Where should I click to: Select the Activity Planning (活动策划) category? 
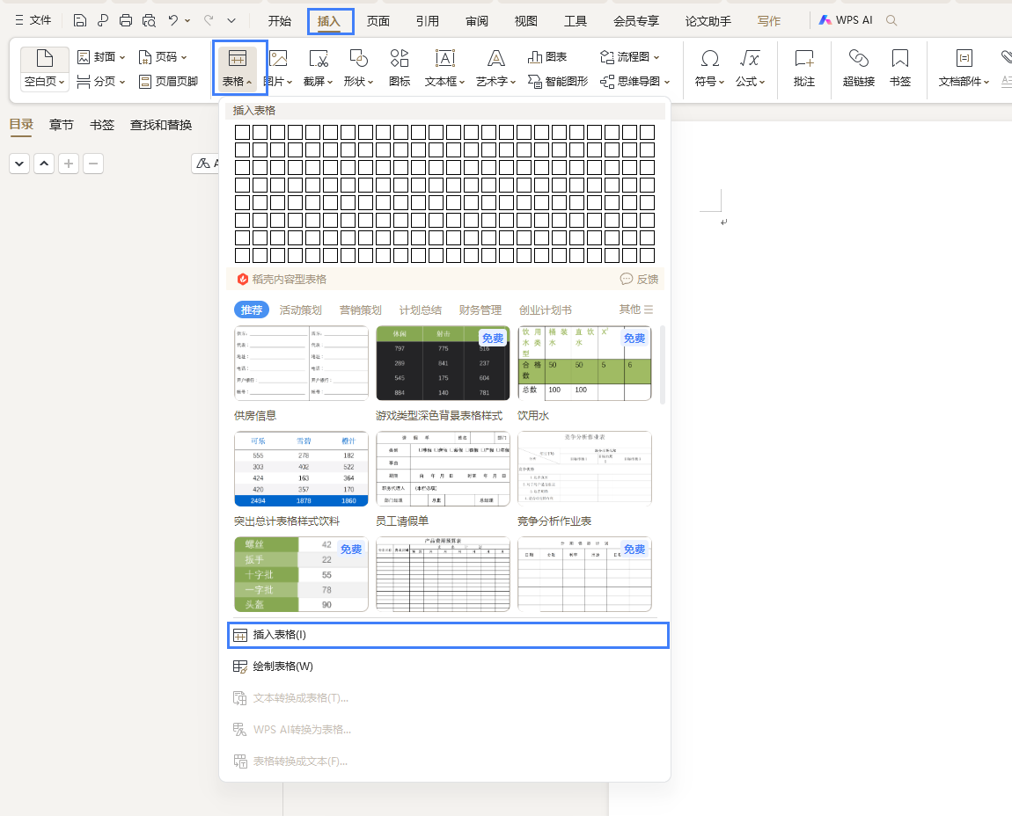tap(301, 310)
